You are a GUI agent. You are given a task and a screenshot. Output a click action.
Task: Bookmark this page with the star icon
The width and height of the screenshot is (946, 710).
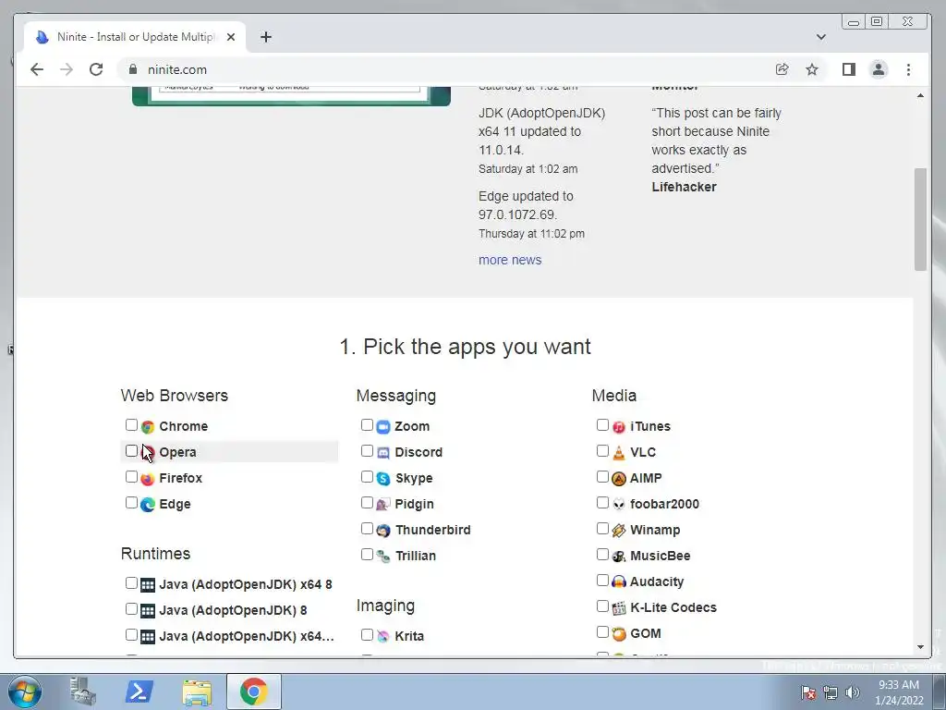click(812, 69)
